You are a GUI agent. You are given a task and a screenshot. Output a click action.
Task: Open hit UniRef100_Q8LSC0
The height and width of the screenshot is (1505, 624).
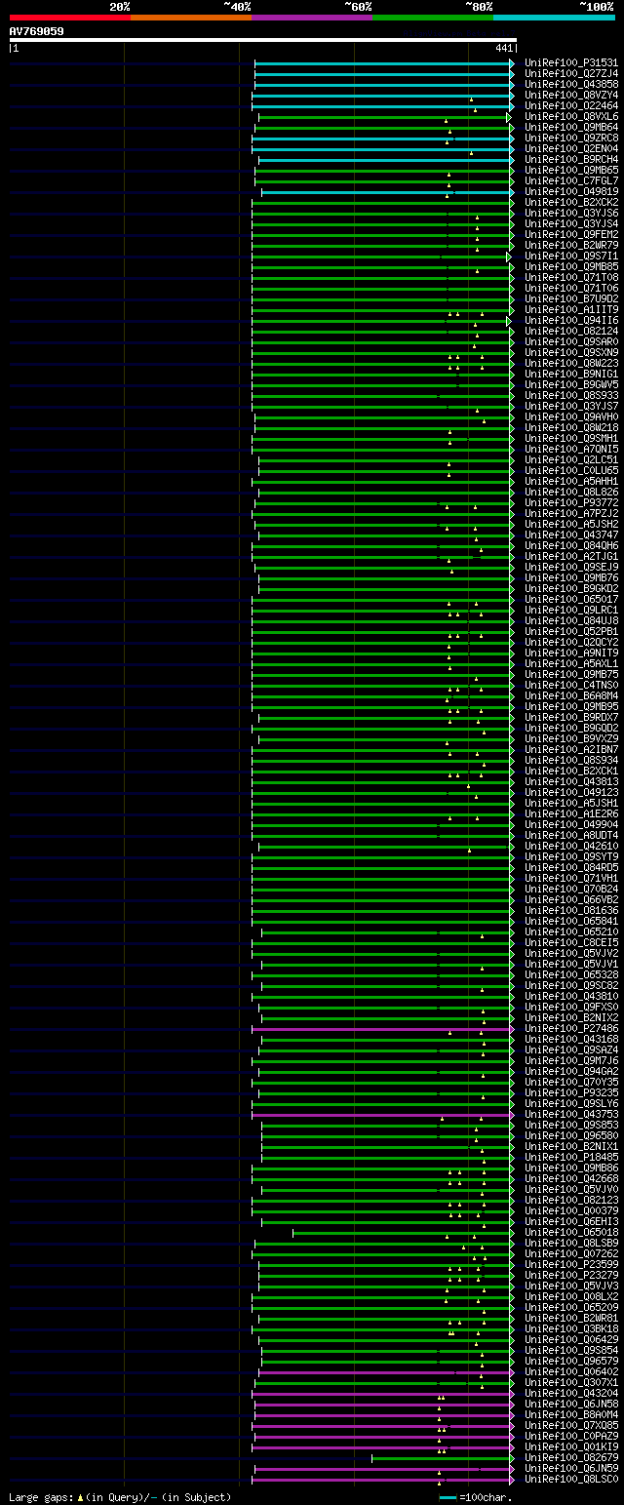(571, 1479)
